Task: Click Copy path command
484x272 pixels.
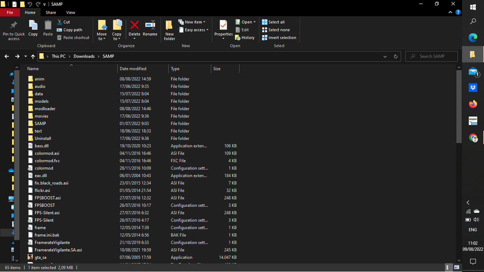Action: tap(70, 30)
